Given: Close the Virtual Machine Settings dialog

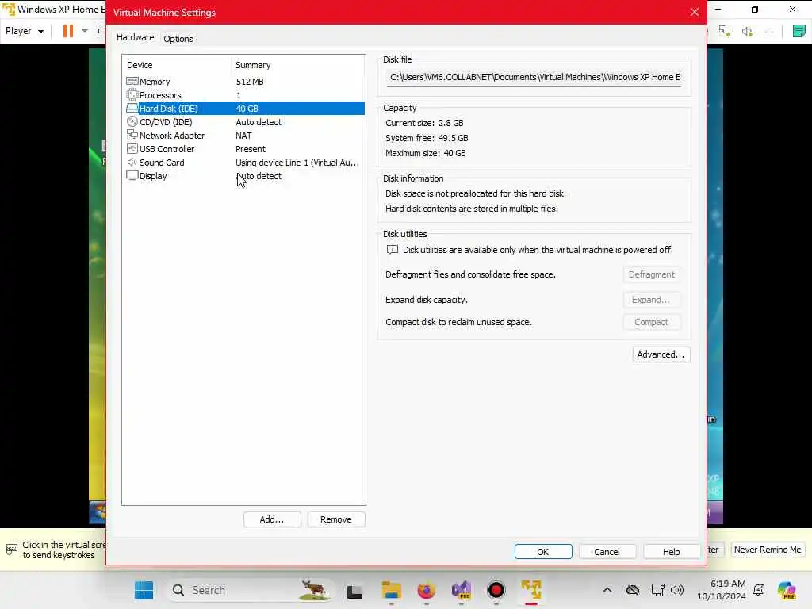Looking at the screenshot, I should tap(695, 12).
